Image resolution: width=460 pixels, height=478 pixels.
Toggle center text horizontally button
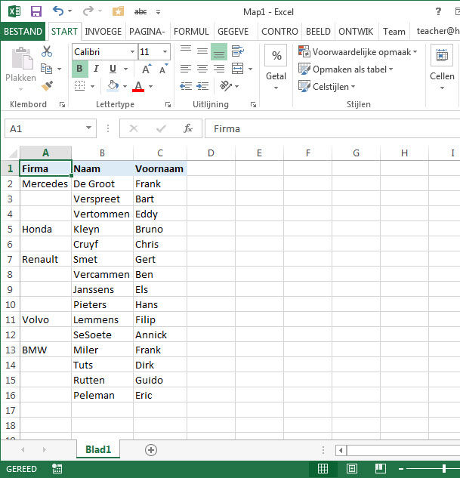tap(202, 69)
